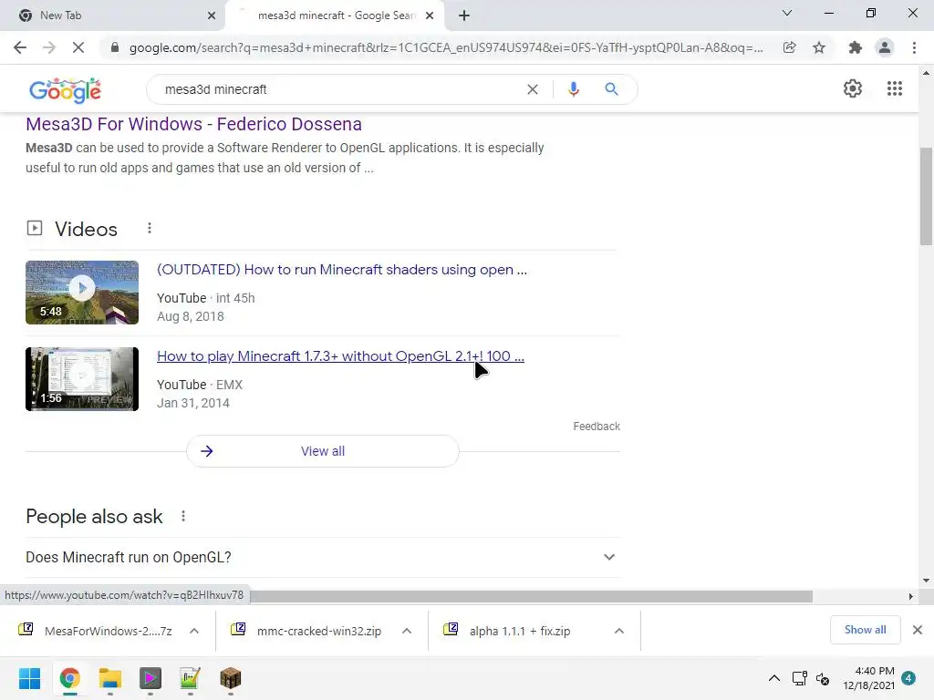Open How to play Minecraft 1.7.3+ video

click(x=340, y=356)
